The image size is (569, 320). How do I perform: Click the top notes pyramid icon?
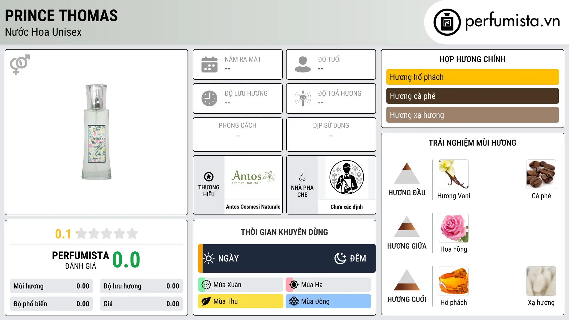[407, 173]
